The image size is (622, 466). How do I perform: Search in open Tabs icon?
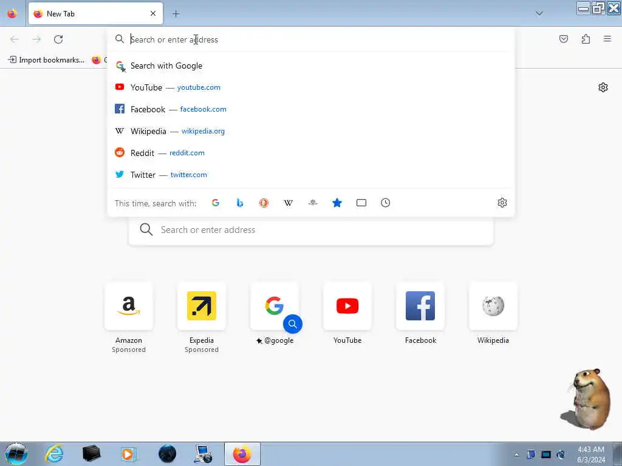(x=361, y=203)
